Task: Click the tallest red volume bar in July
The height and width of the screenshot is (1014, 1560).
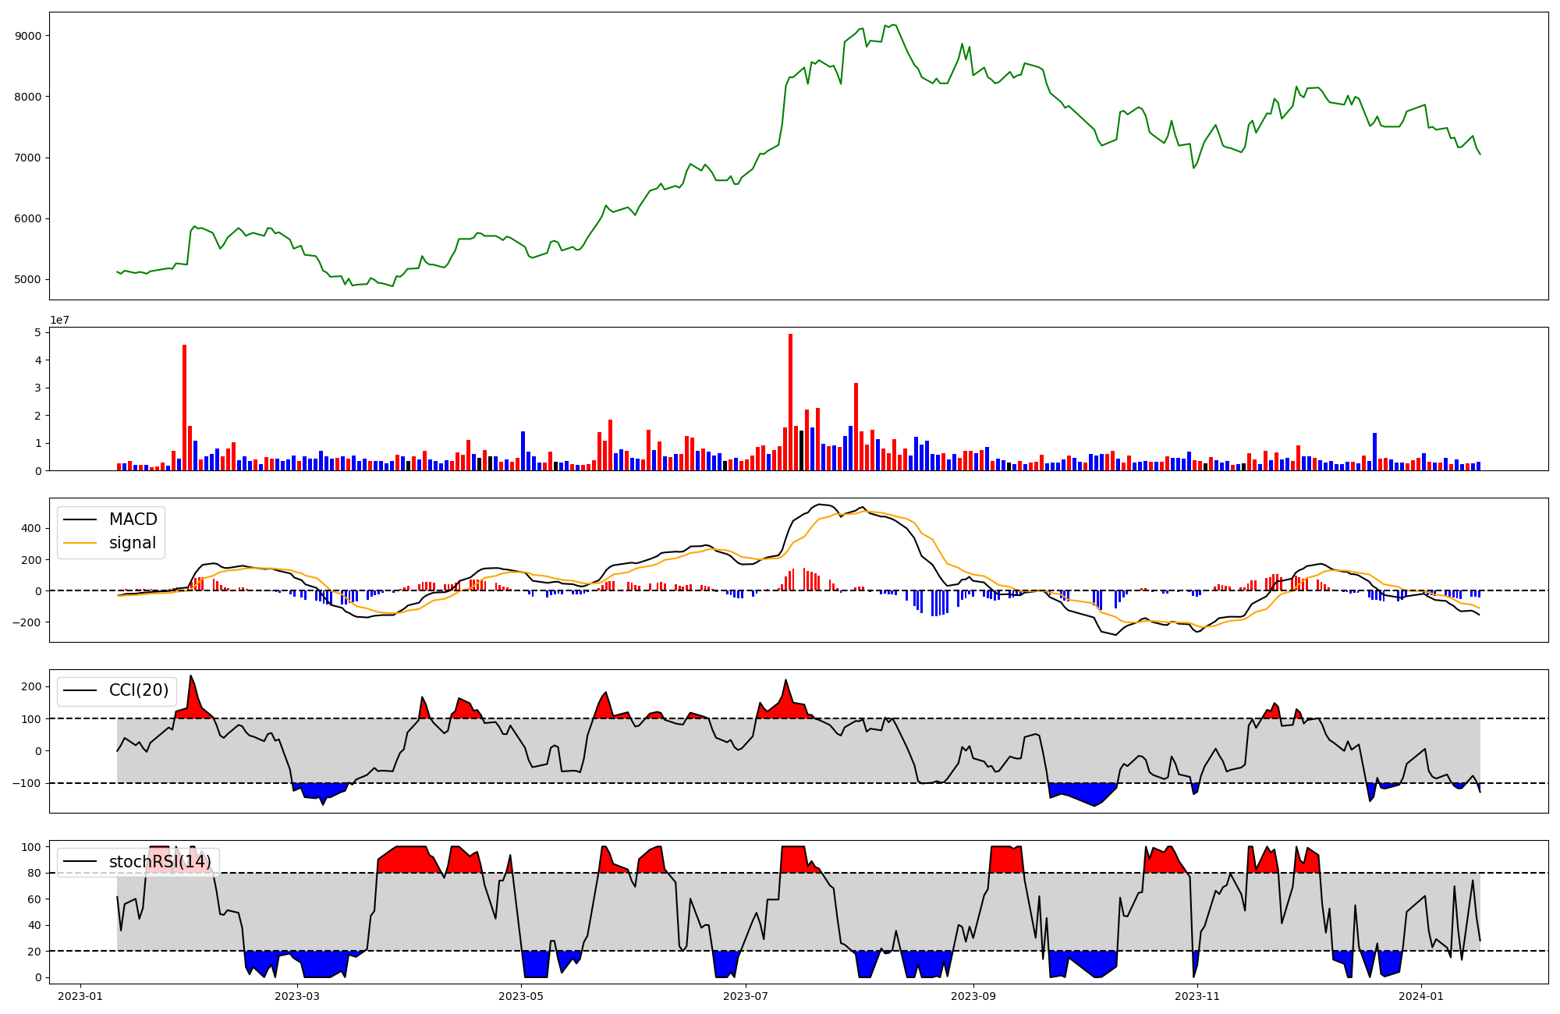Action: pyautogui.click(x=790, y=402)
